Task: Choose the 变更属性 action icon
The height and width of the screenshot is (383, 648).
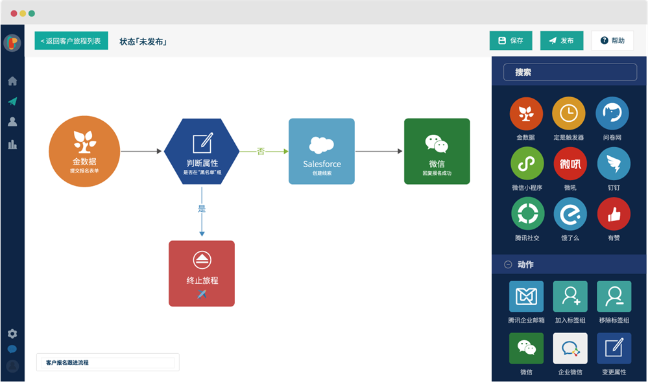Action: pyautogui.click(x=614, y=349)
